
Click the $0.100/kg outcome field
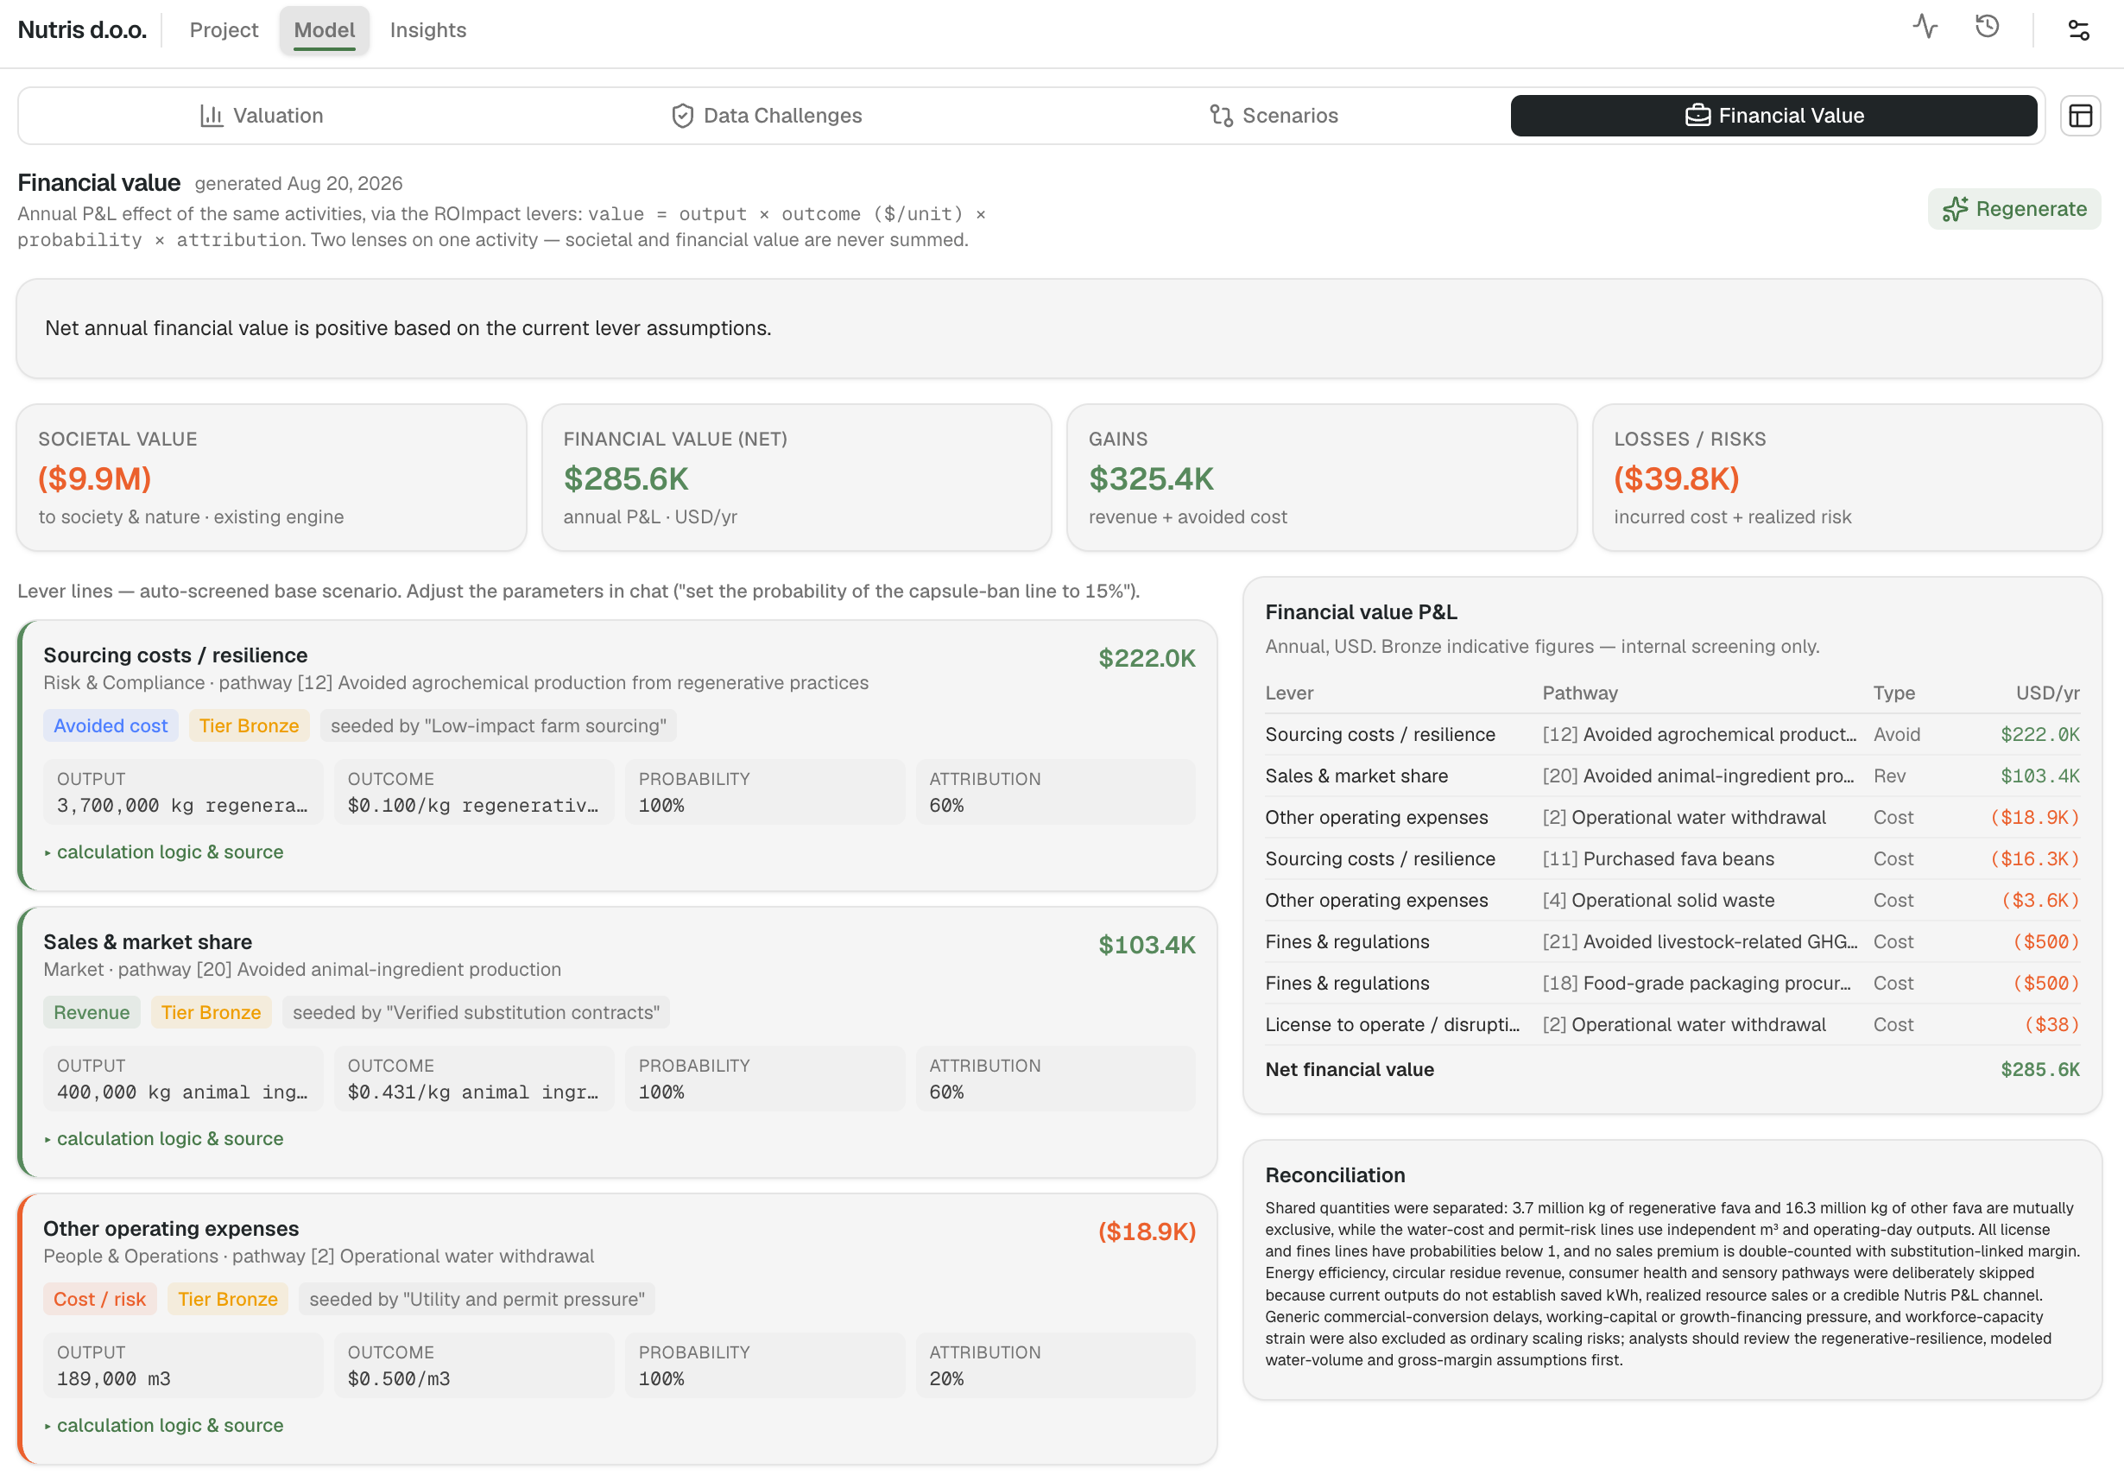pyautogui.click(x=475, y=792)
